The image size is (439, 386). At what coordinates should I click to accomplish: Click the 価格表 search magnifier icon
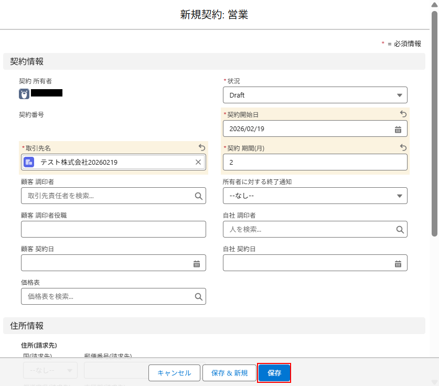[x=198, y=297]
